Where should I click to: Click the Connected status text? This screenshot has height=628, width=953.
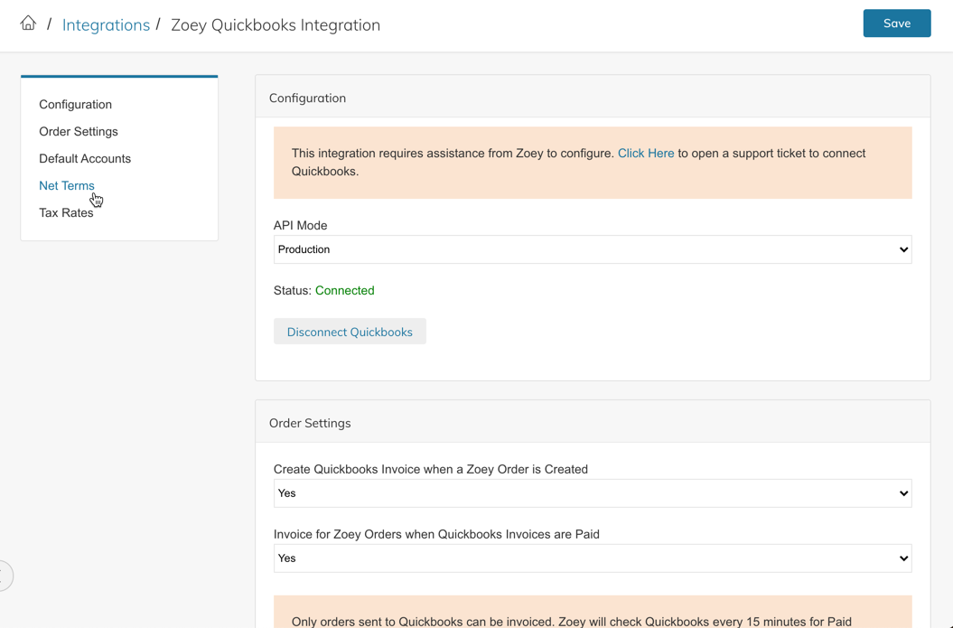(344, 291)
